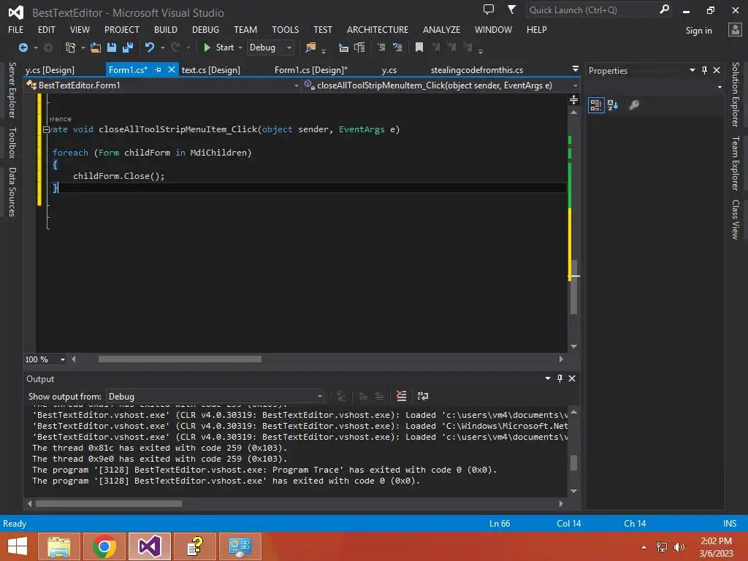The height and width of the screenshot is (561, 748).
Task: Click the Output window horizontal scrollbar thumb
Action: pos(109,504)
